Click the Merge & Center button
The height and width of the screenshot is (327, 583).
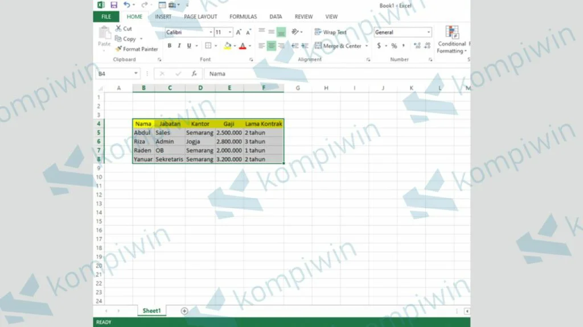338,46
